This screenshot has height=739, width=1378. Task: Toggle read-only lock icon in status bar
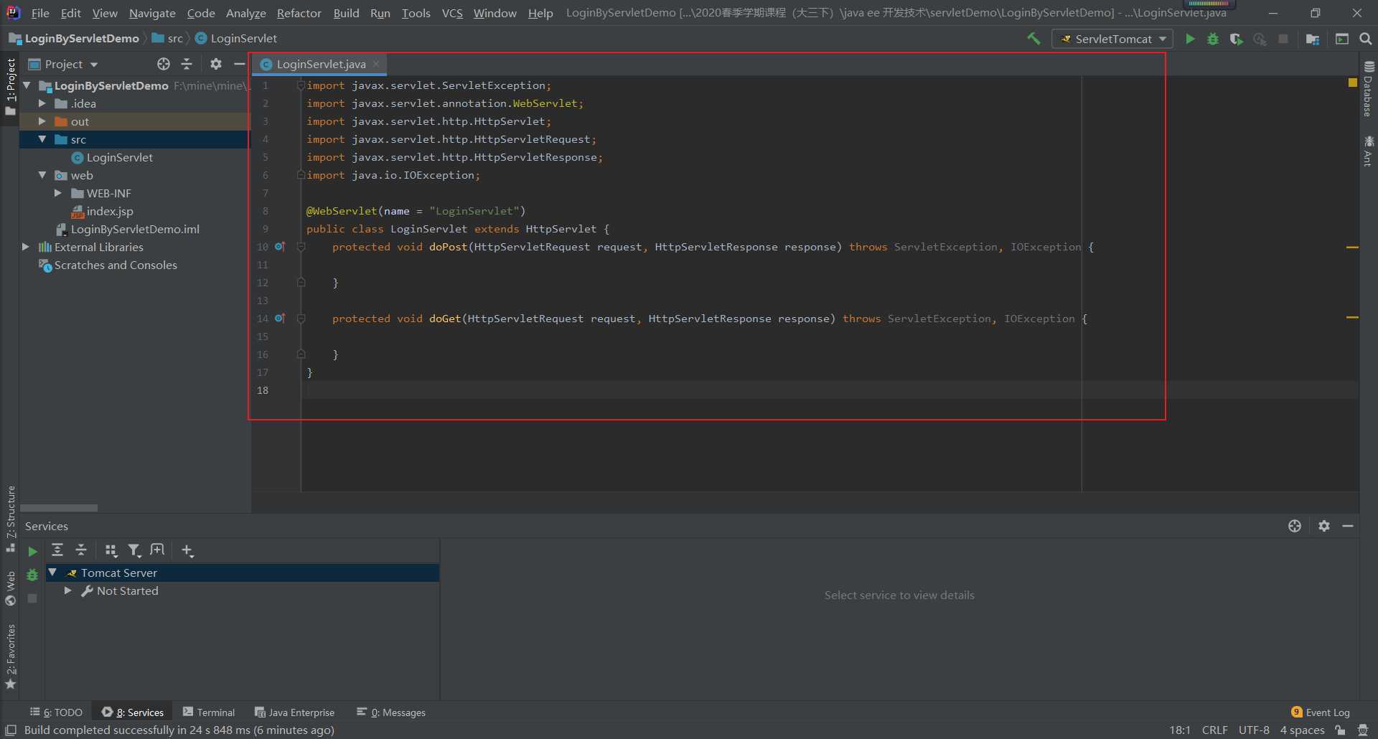(1340, 730)
